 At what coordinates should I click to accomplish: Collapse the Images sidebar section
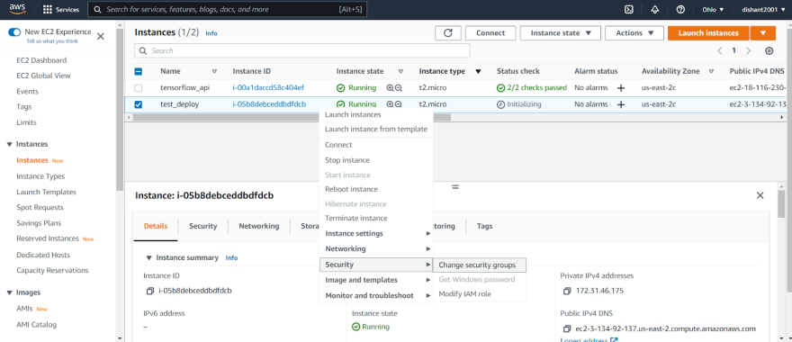(x=10, y=292)
